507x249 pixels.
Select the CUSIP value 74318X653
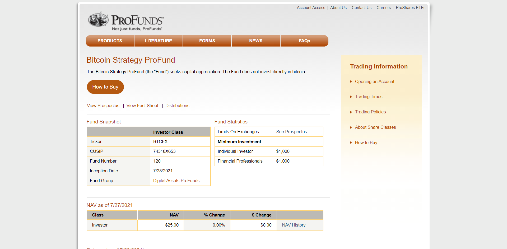point(164,151)
